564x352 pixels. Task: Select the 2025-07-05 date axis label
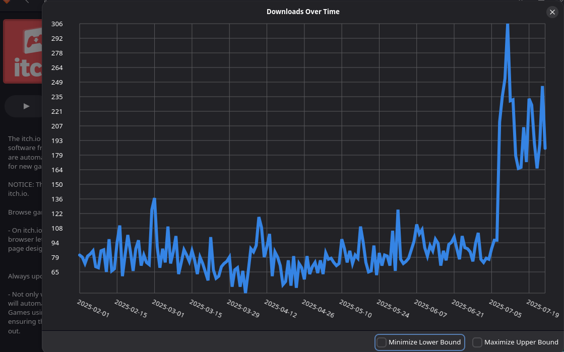coord(505,308)
